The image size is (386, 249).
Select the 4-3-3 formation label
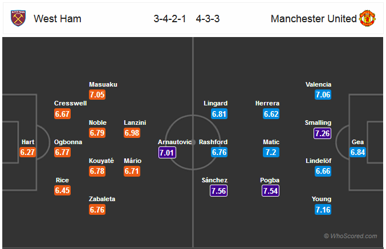208,19
